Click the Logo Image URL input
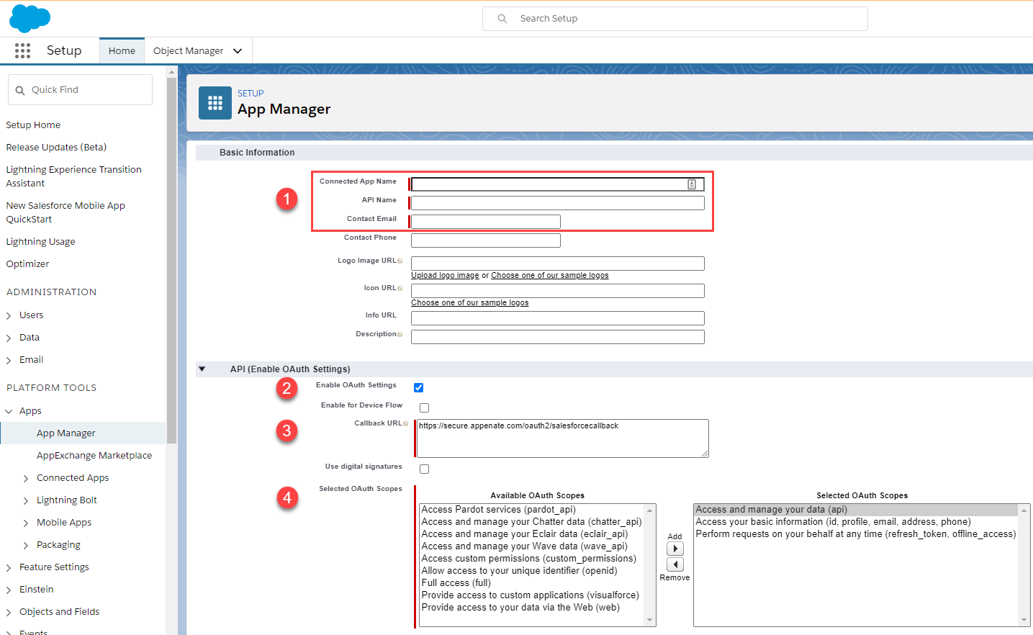 click(557, 264)
